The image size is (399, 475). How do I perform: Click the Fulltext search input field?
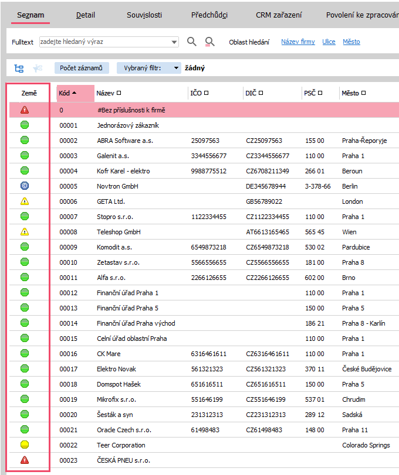click(x=104, y=42)
